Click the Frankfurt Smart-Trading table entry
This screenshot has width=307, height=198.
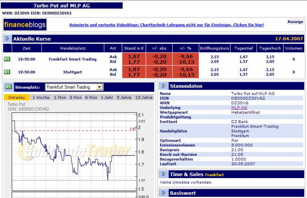pyautogui.click(x=73, y=59)
